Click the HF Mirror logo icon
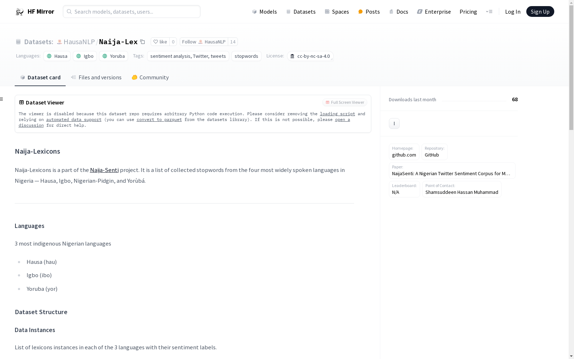The height and width of the screenshot is (359, 574). tap(20, 12)
